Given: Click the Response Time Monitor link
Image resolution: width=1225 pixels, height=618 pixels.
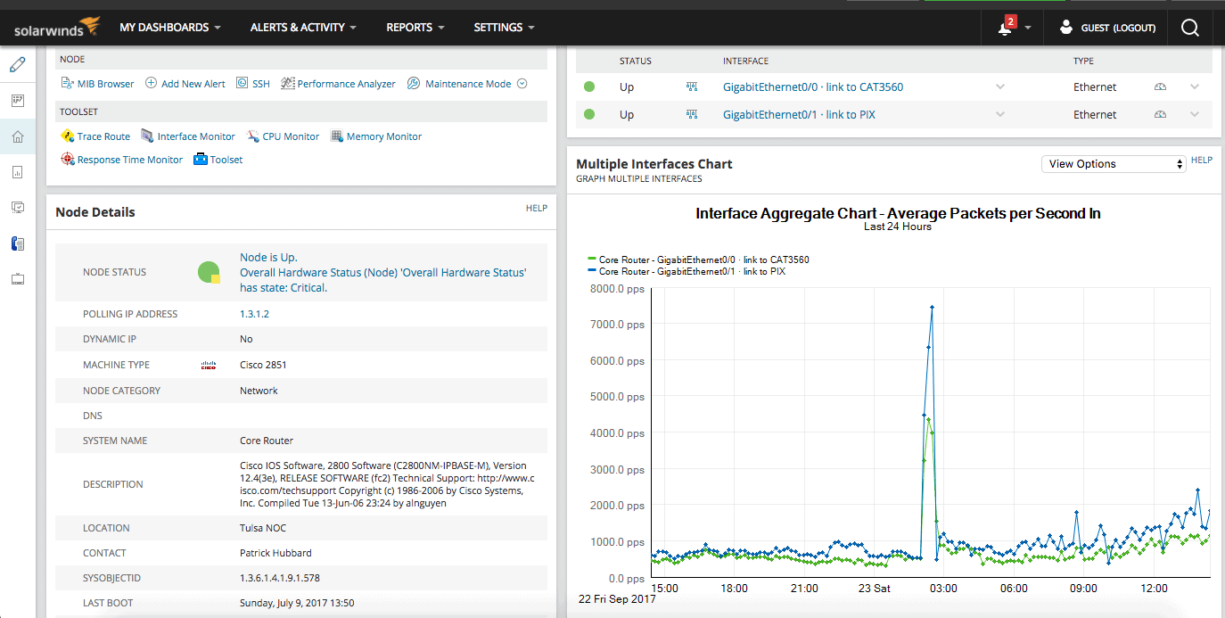Looking at the screenshot, I should 130,160.
